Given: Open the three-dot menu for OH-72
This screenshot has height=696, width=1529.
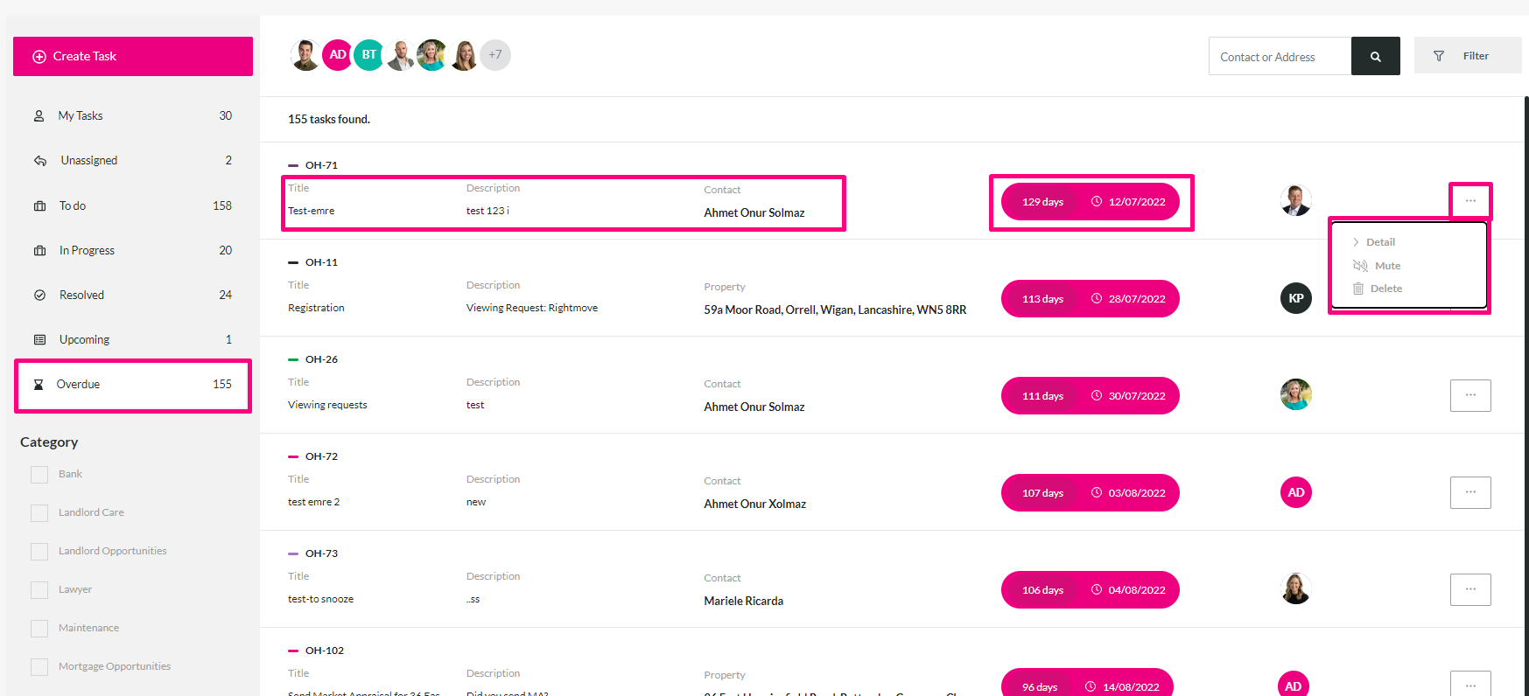Looking at the screenshot, I should (x=1470, y=492).
